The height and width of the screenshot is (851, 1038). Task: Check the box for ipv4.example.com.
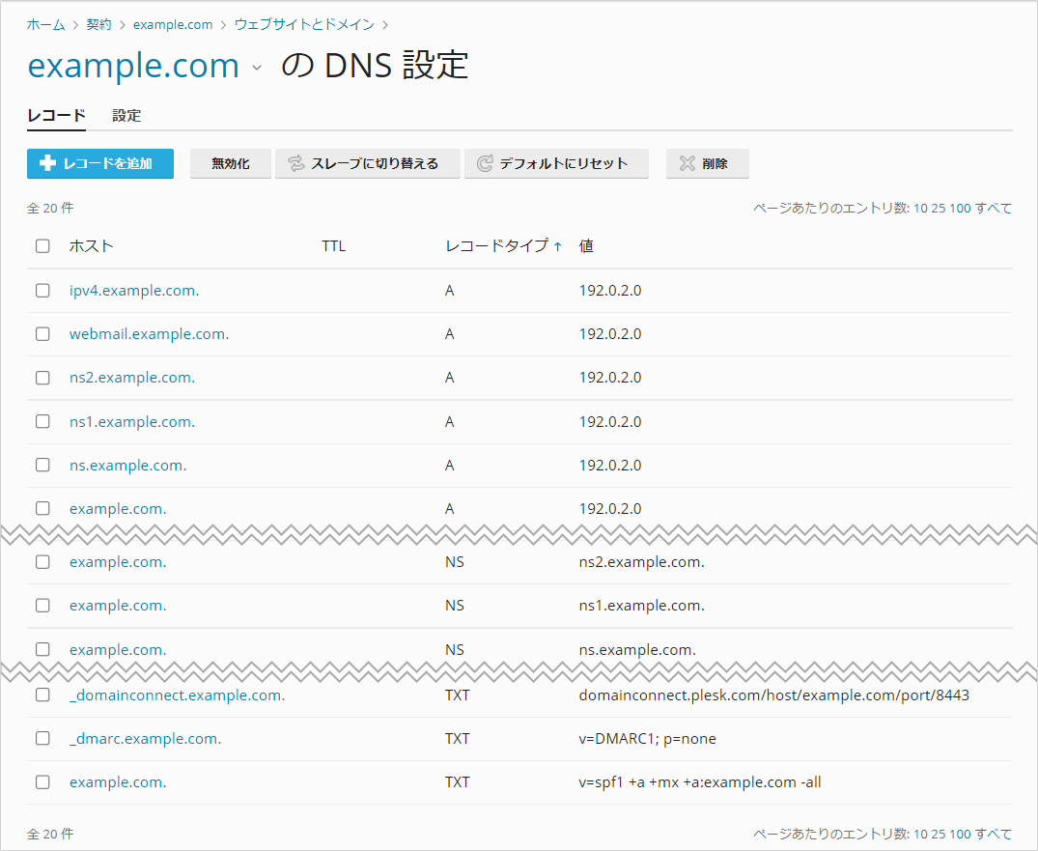tap(42, 290)
